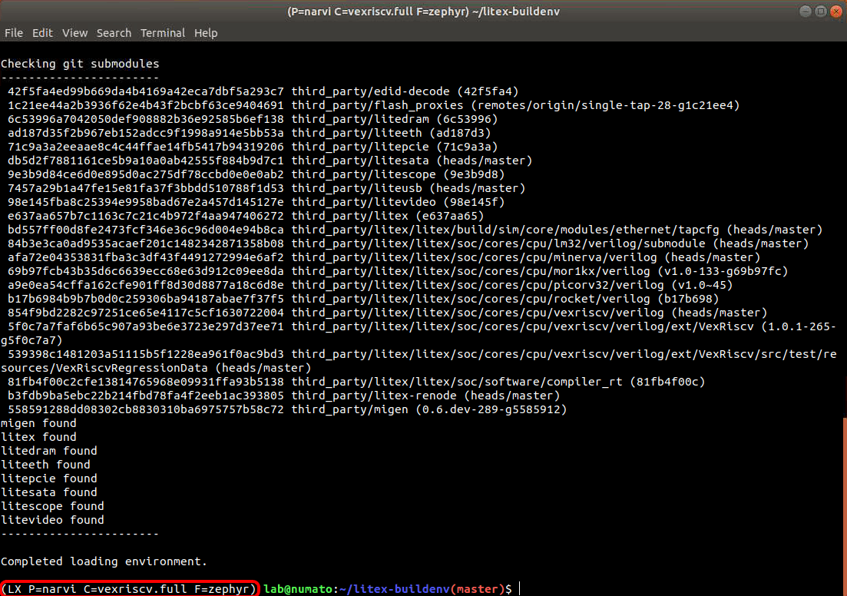Open the Edit menu
Image resolution: width=847 pixels, height=596 pixels.
(42, 33)
